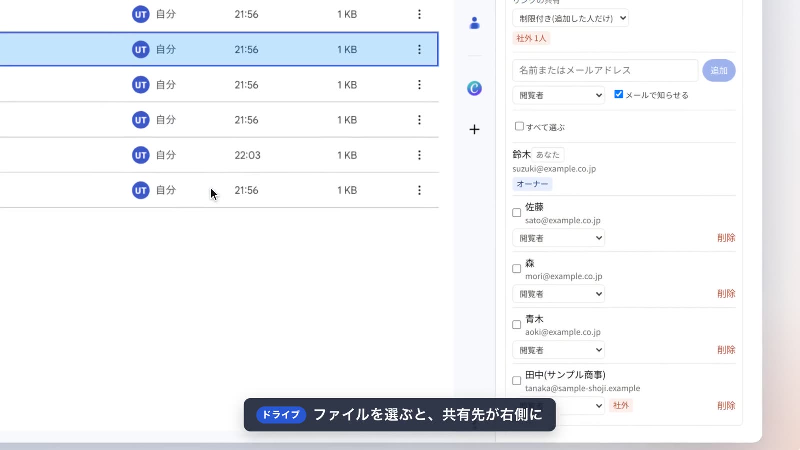Click 1 KB size in the highlighted row
800x450 pixels.
(x=347, y=50)
